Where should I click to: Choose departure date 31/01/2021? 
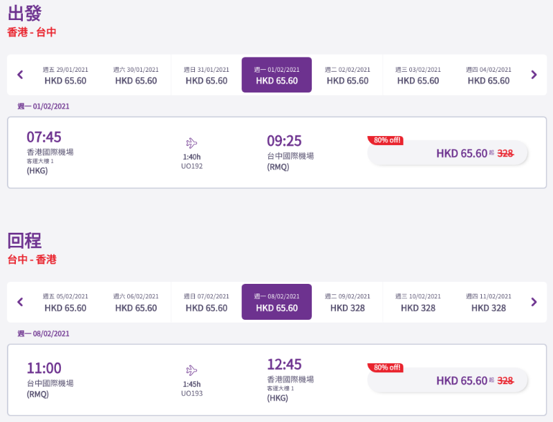tap(207, 75)
